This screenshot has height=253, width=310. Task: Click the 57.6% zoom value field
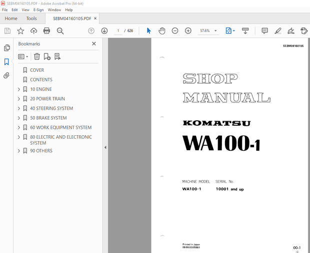coord(205,31)
